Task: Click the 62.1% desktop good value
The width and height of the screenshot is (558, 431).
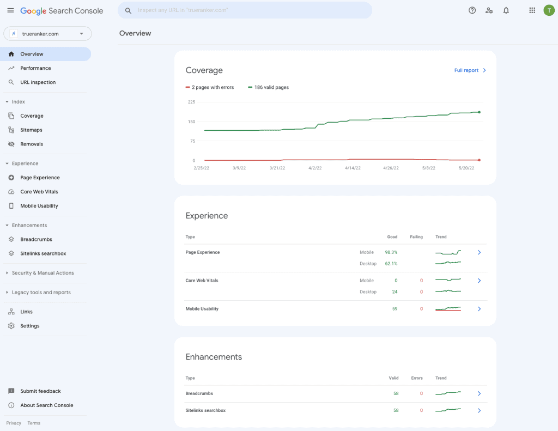Action: [x=391, y=264]
